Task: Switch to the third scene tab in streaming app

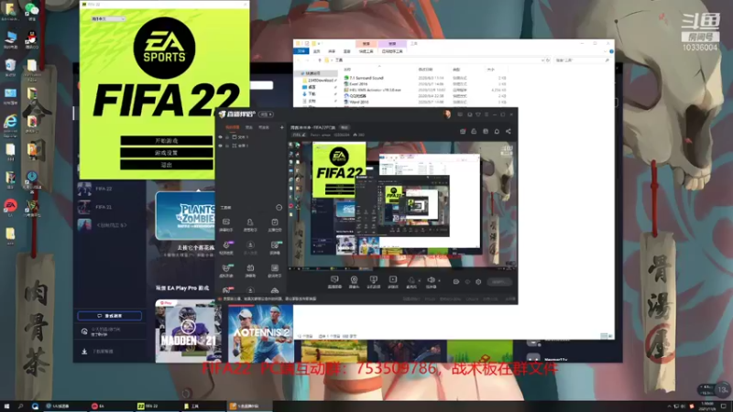Action: click(264, 127)
